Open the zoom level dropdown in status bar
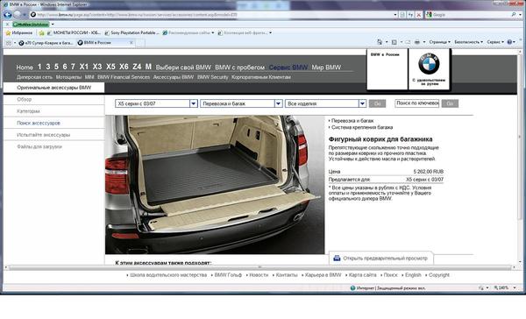This screenshot has height=319, width=526. [x=515, y=287]
